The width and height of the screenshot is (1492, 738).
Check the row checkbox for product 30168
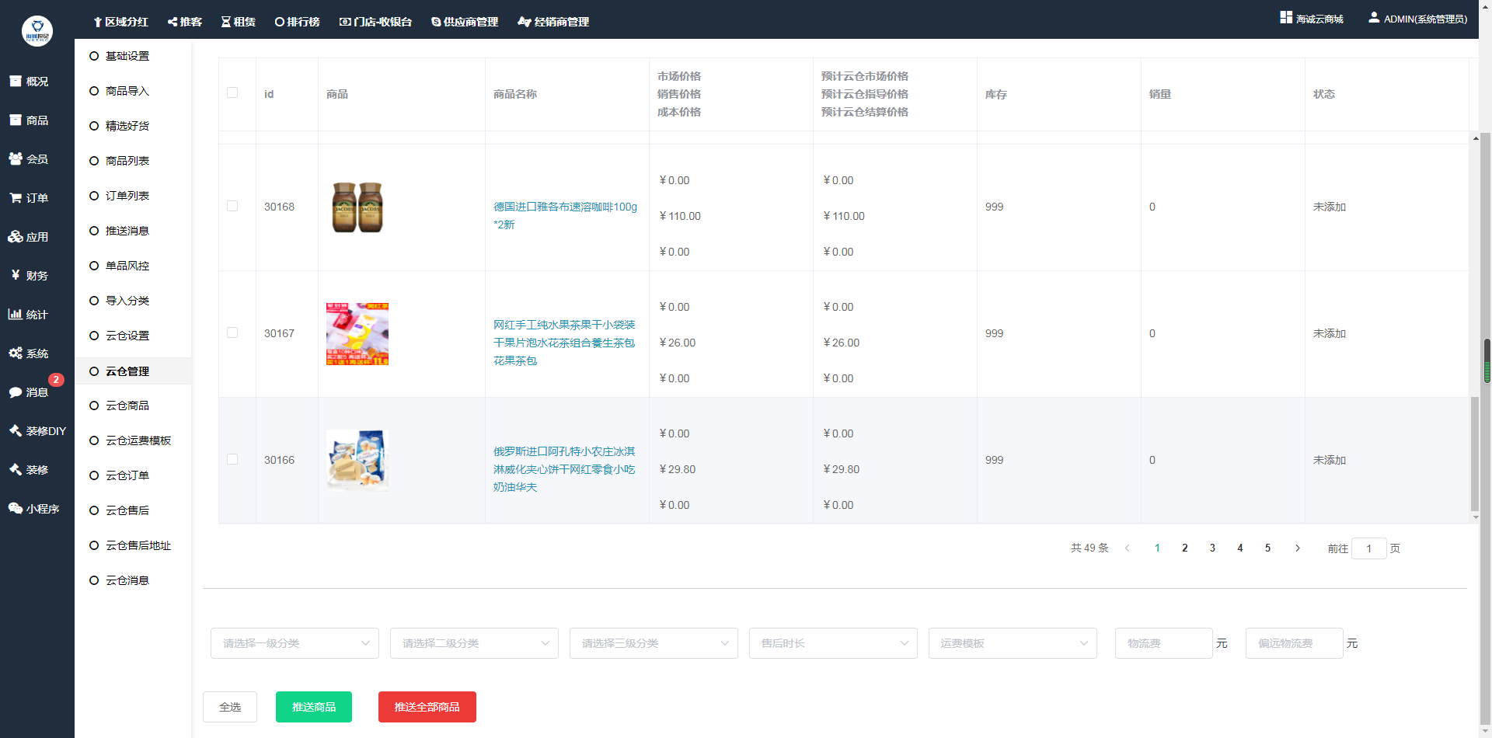click(x=232, y=206)
